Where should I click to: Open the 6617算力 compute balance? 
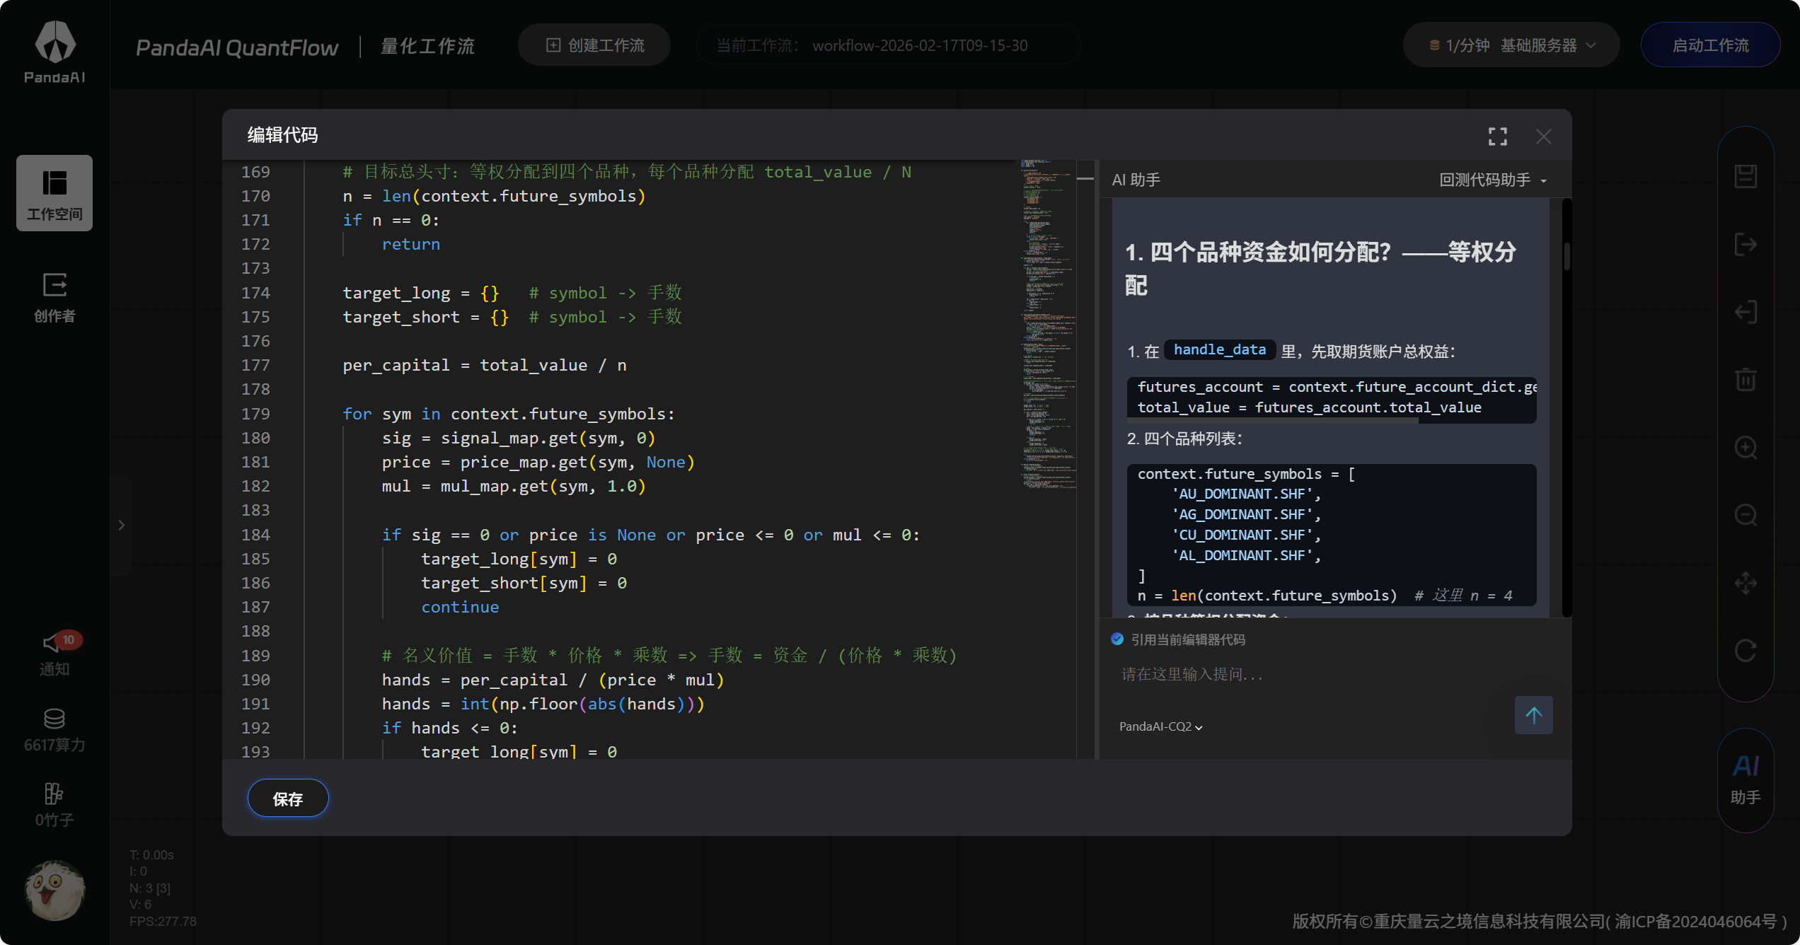click(x=54, y=729)
